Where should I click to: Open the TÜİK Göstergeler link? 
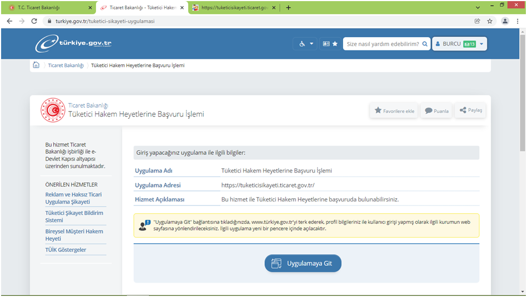(x=66, y=250)
